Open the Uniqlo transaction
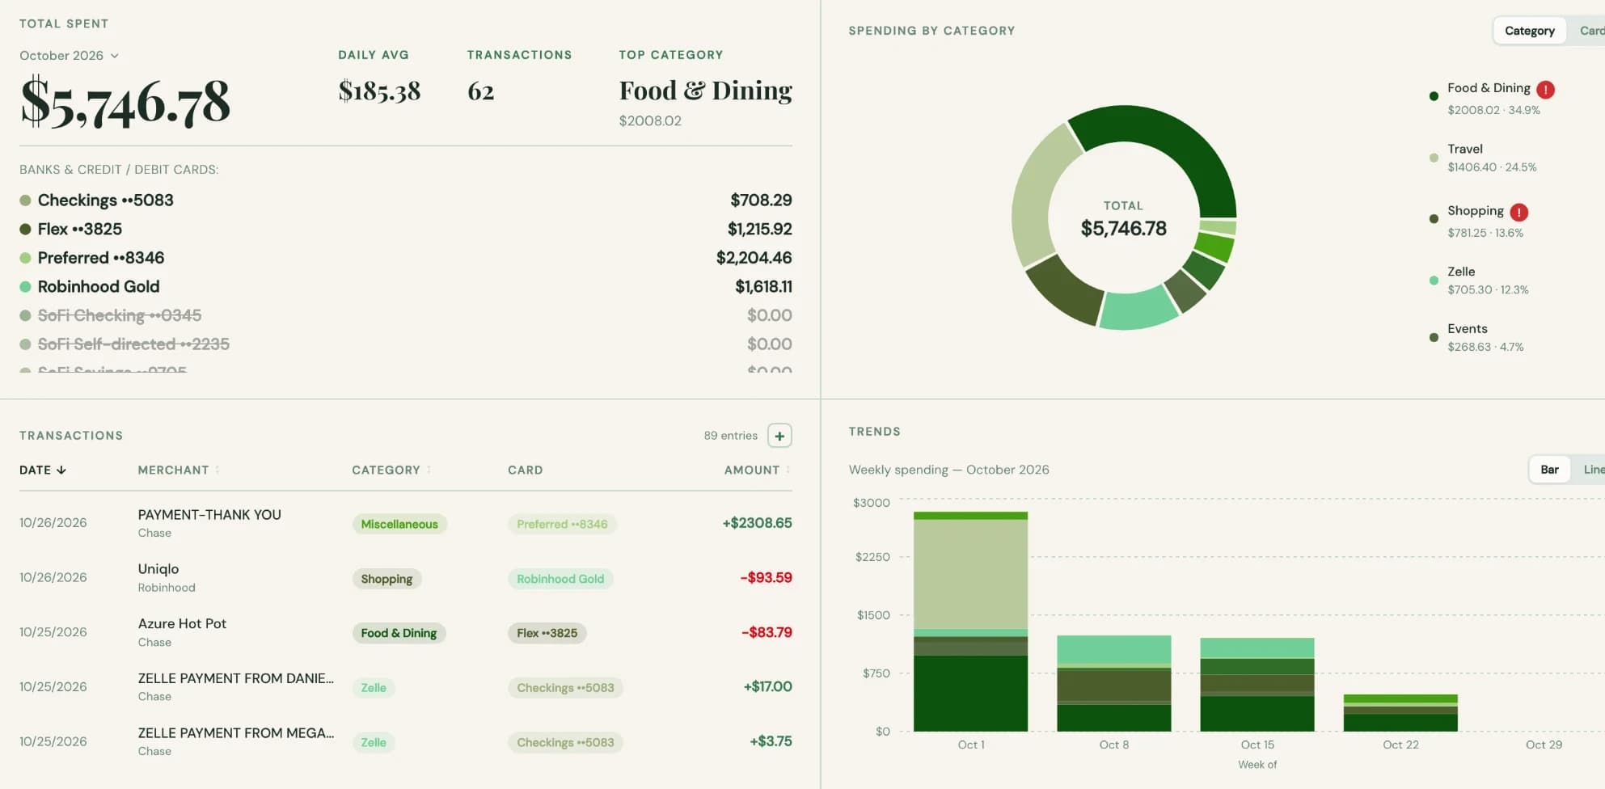The height and width of the screenshot is (789, 1605). (x=406, y=577)
